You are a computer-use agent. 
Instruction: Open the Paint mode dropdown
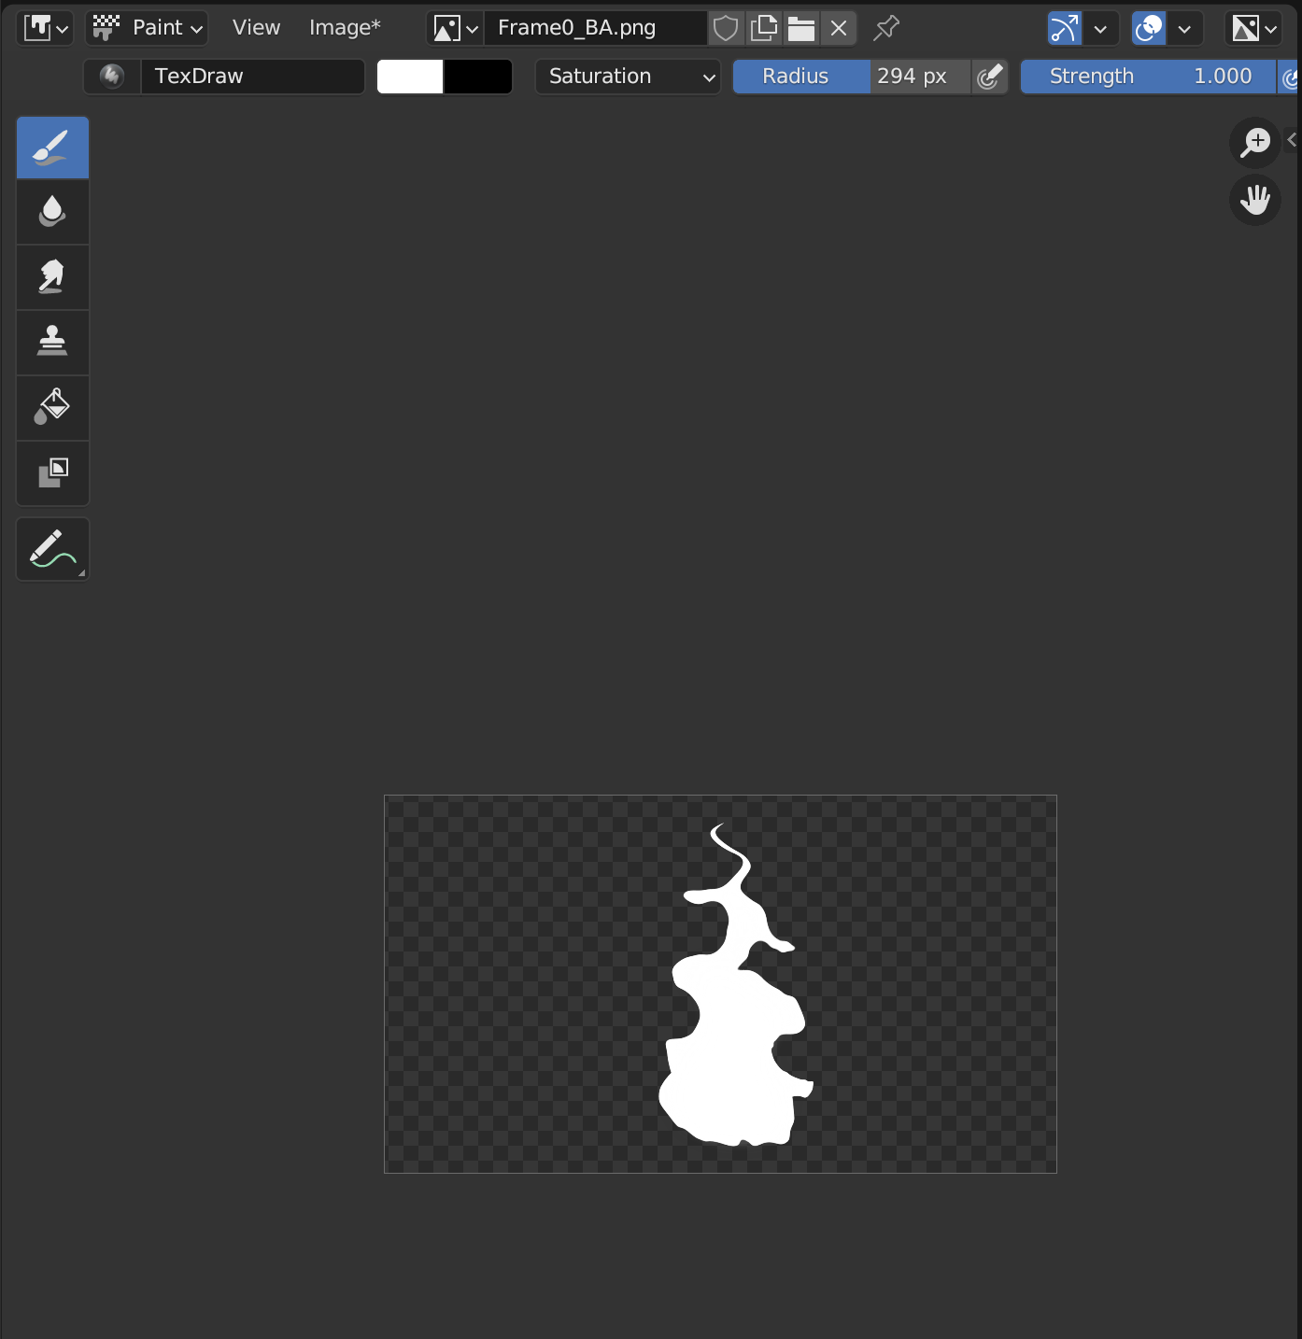(147, 28)
